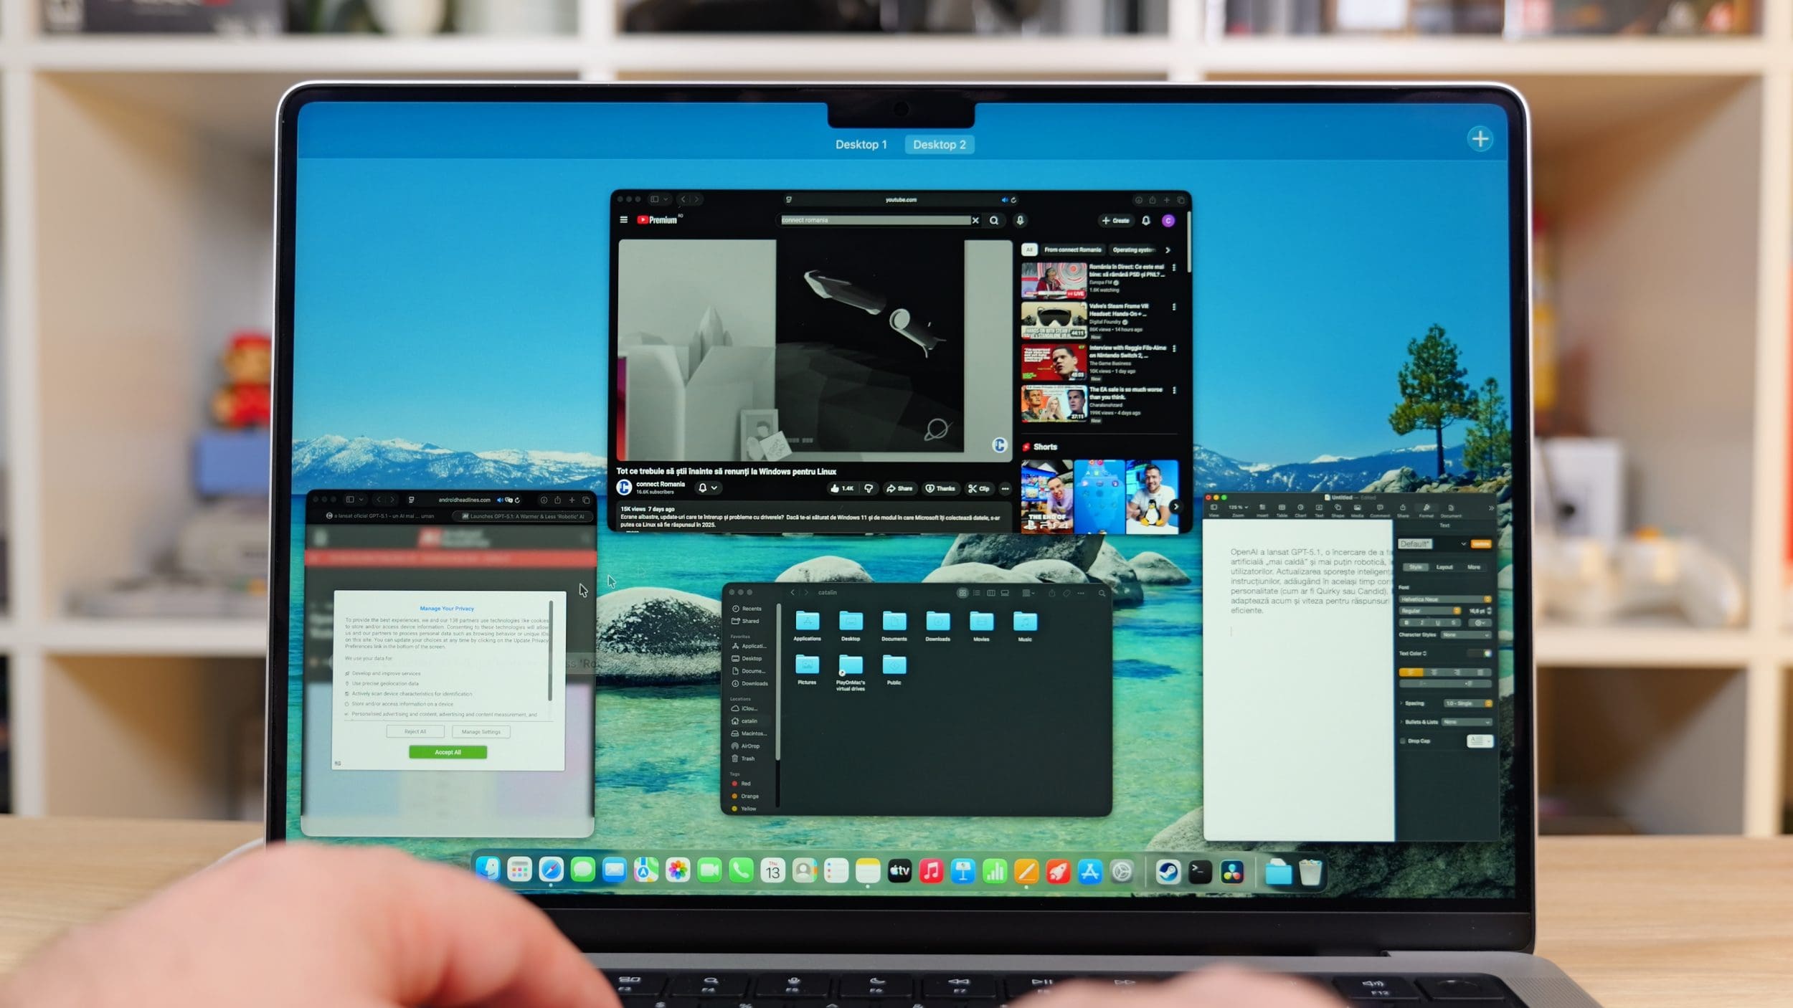Screen dimensions: 1793x1008
Task: Open the Text Color wheel
Action: 1487,653
